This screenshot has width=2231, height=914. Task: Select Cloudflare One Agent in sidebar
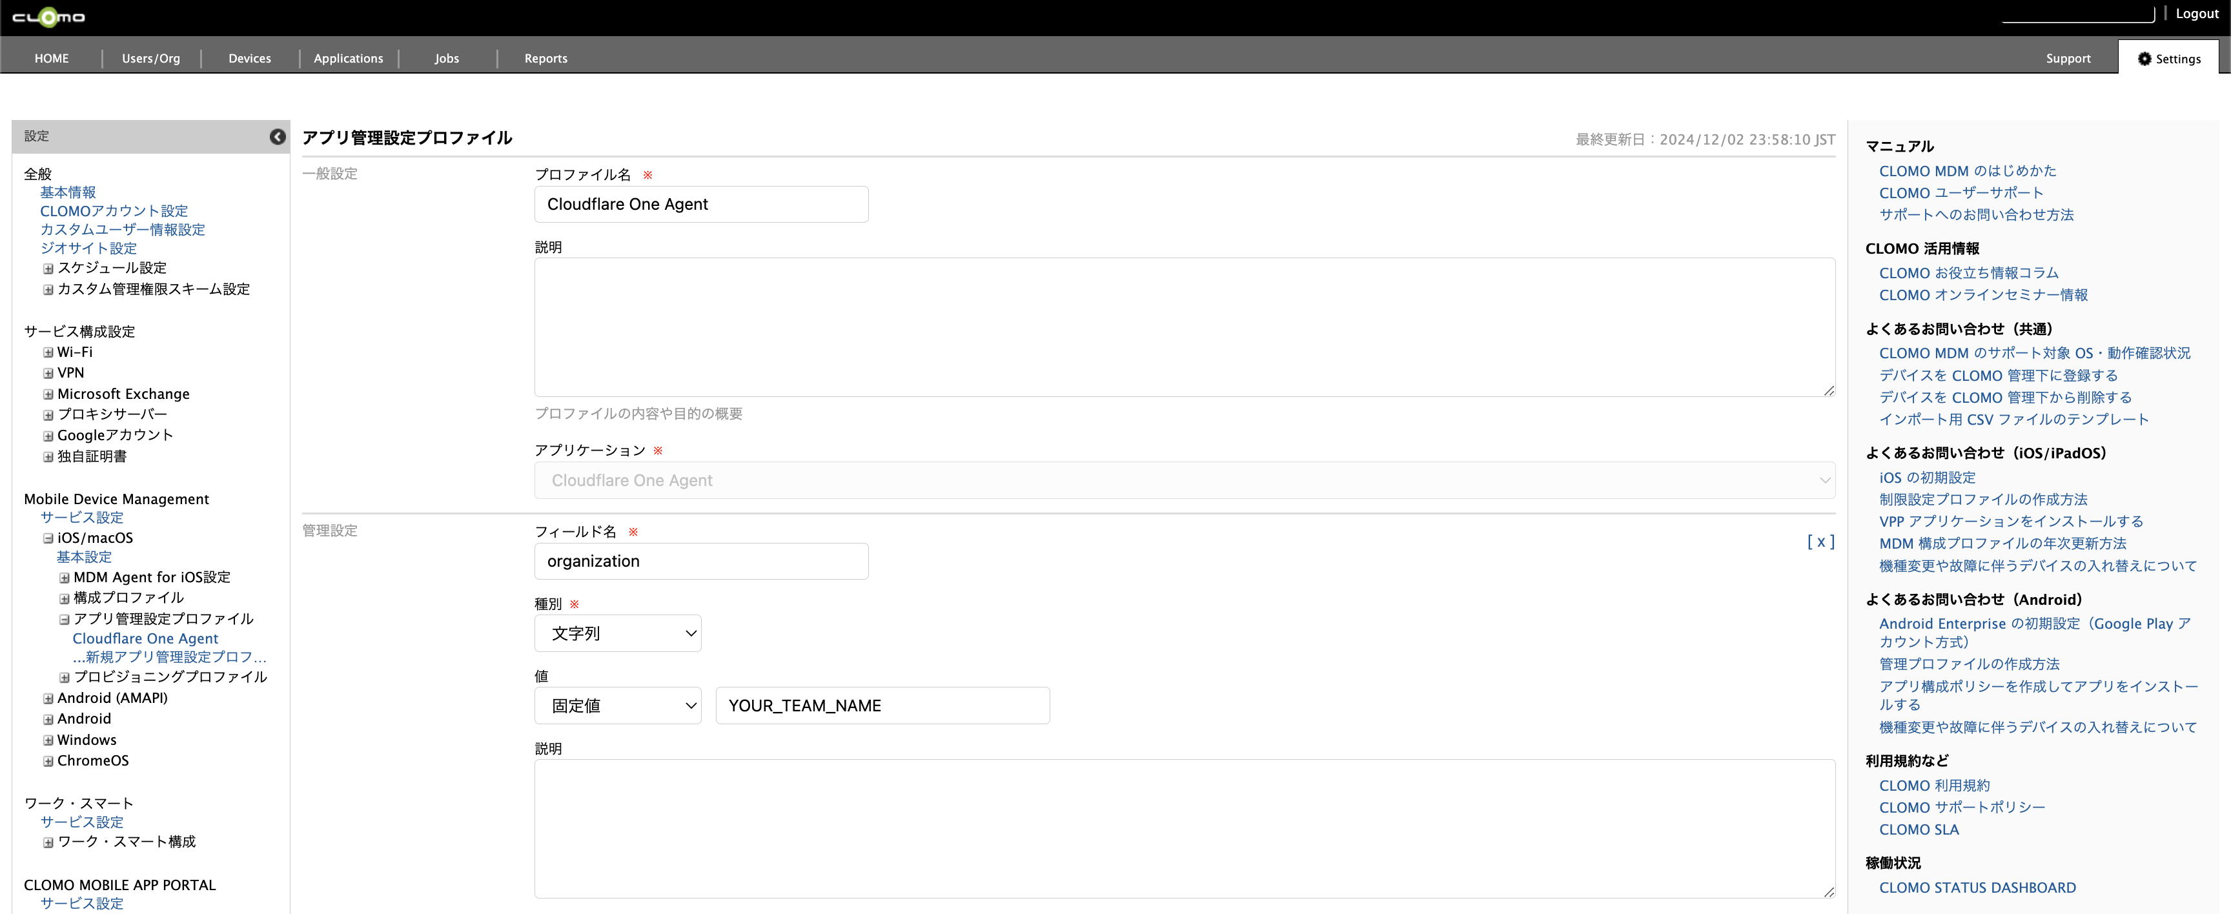(145, 638)
